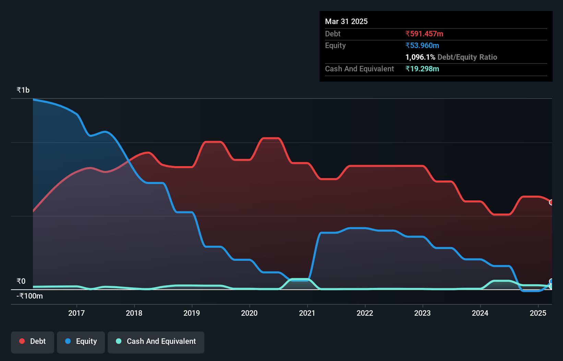Click the 1,096.1% Debt/Equity Ratio text

[x=451, y=57]
